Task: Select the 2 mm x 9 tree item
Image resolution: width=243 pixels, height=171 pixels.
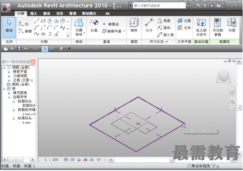Action: pos(29,114)
